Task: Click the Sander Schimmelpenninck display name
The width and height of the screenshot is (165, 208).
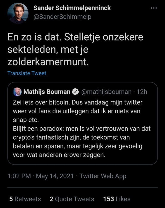Action: (72, 8)
